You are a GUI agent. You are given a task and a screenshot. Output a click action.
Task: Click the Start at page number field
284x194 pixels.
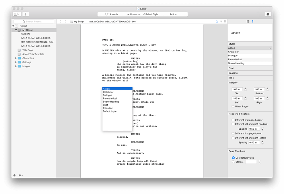coord(251,162)
